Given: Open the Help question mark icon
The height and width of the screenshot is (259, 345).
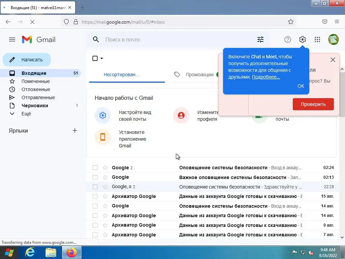Looking at the screenshot, I should (x=288, y=40).
